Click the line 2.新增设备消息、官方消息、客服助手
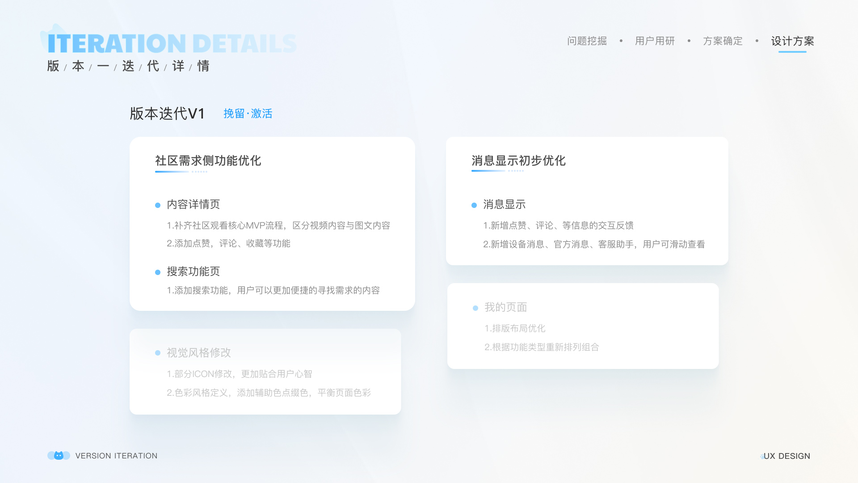 click(594, 244)
